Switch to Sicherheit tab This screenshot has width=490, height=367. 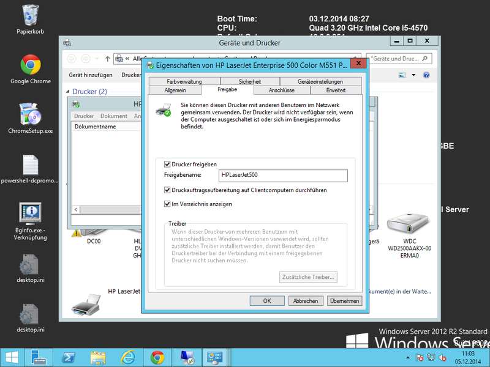click(250, 81)
